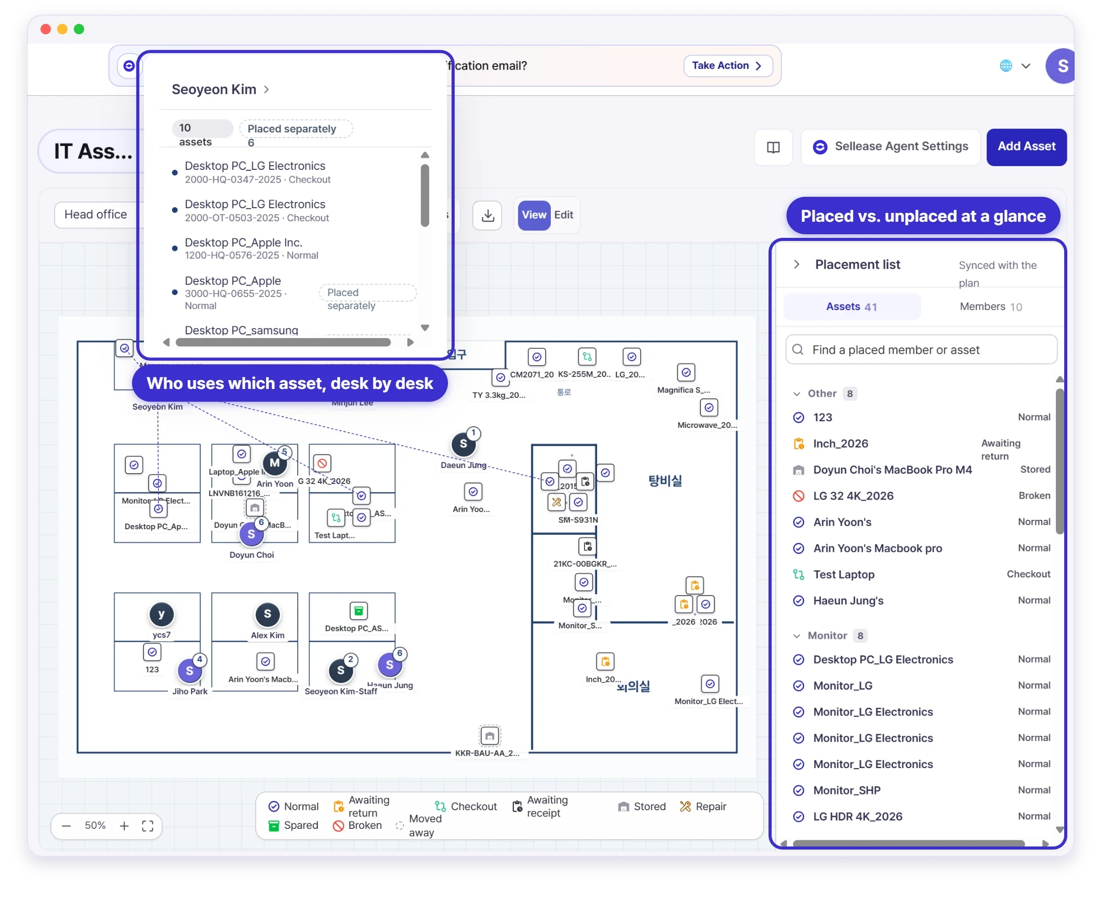The width and height of the screenshot is (1112, 914).
Task: Select the Monitor_SHP list row
Action: coord(922,790)
